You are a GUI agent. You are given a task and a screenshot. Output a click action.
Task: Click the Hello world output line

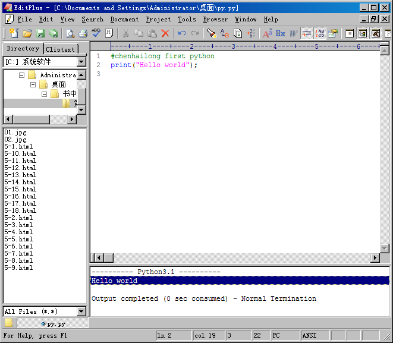[x=240, y=281]
